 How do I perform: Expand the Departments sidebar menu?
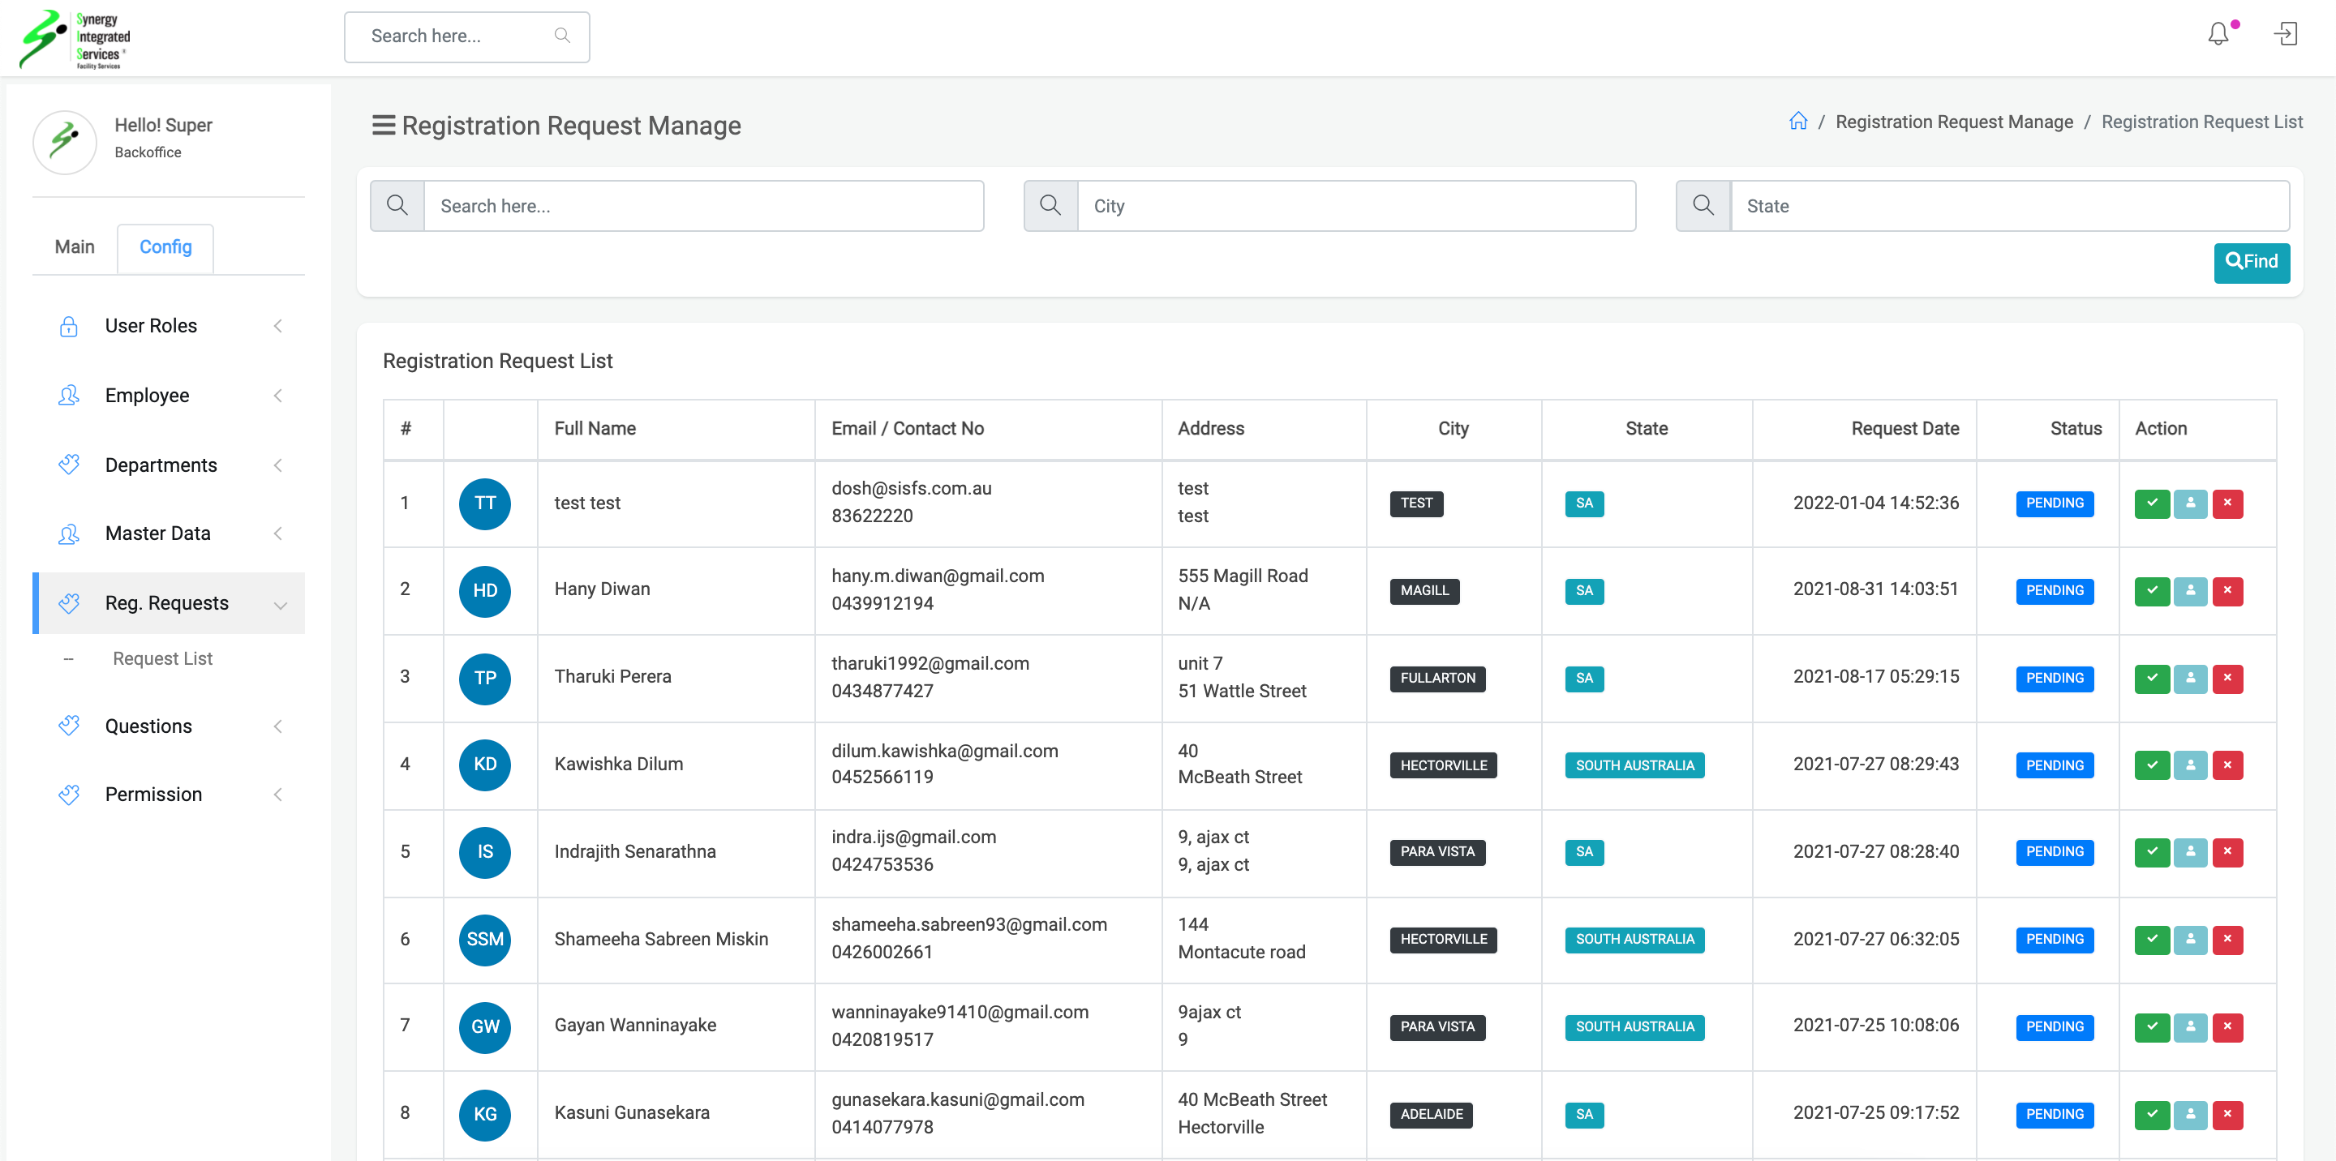tap(169, 465)
